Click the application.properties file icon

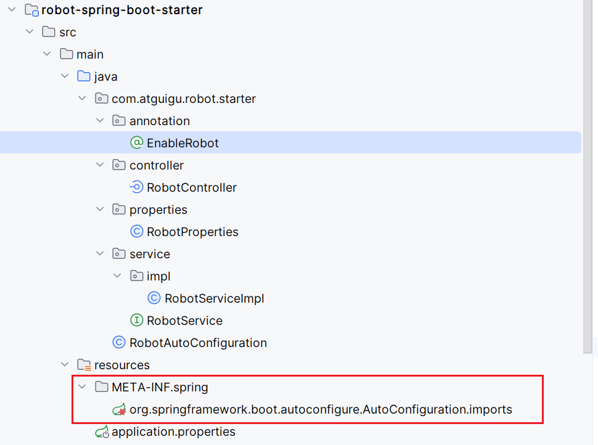click(102, 432)
